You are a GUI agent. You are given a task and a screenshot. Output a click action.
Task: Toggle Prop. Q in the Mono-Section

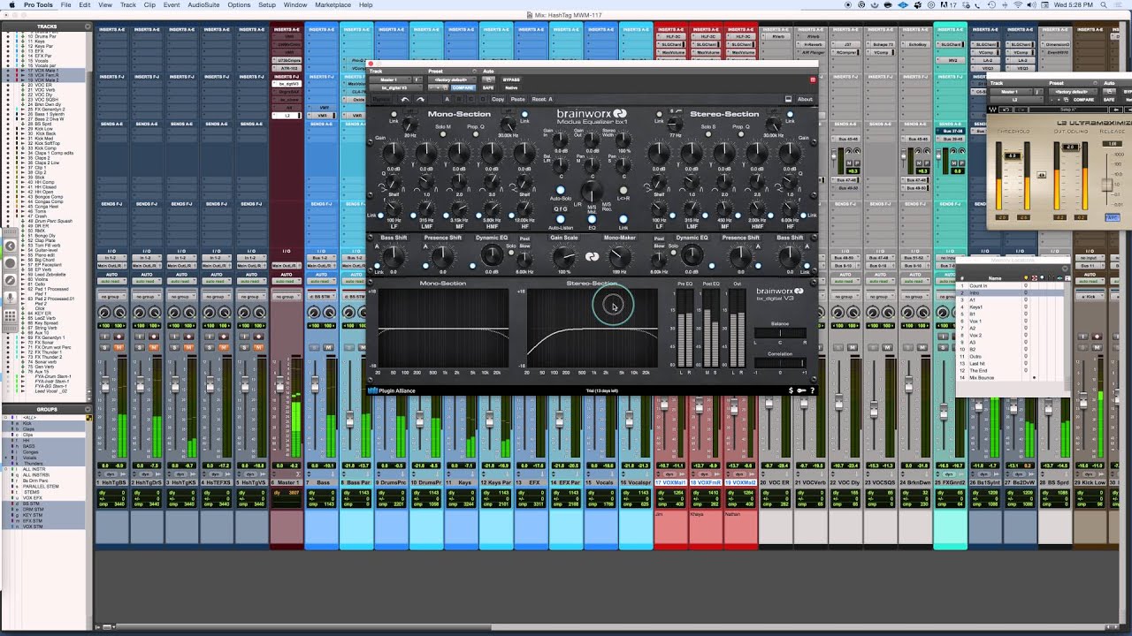tap(476, 134)
